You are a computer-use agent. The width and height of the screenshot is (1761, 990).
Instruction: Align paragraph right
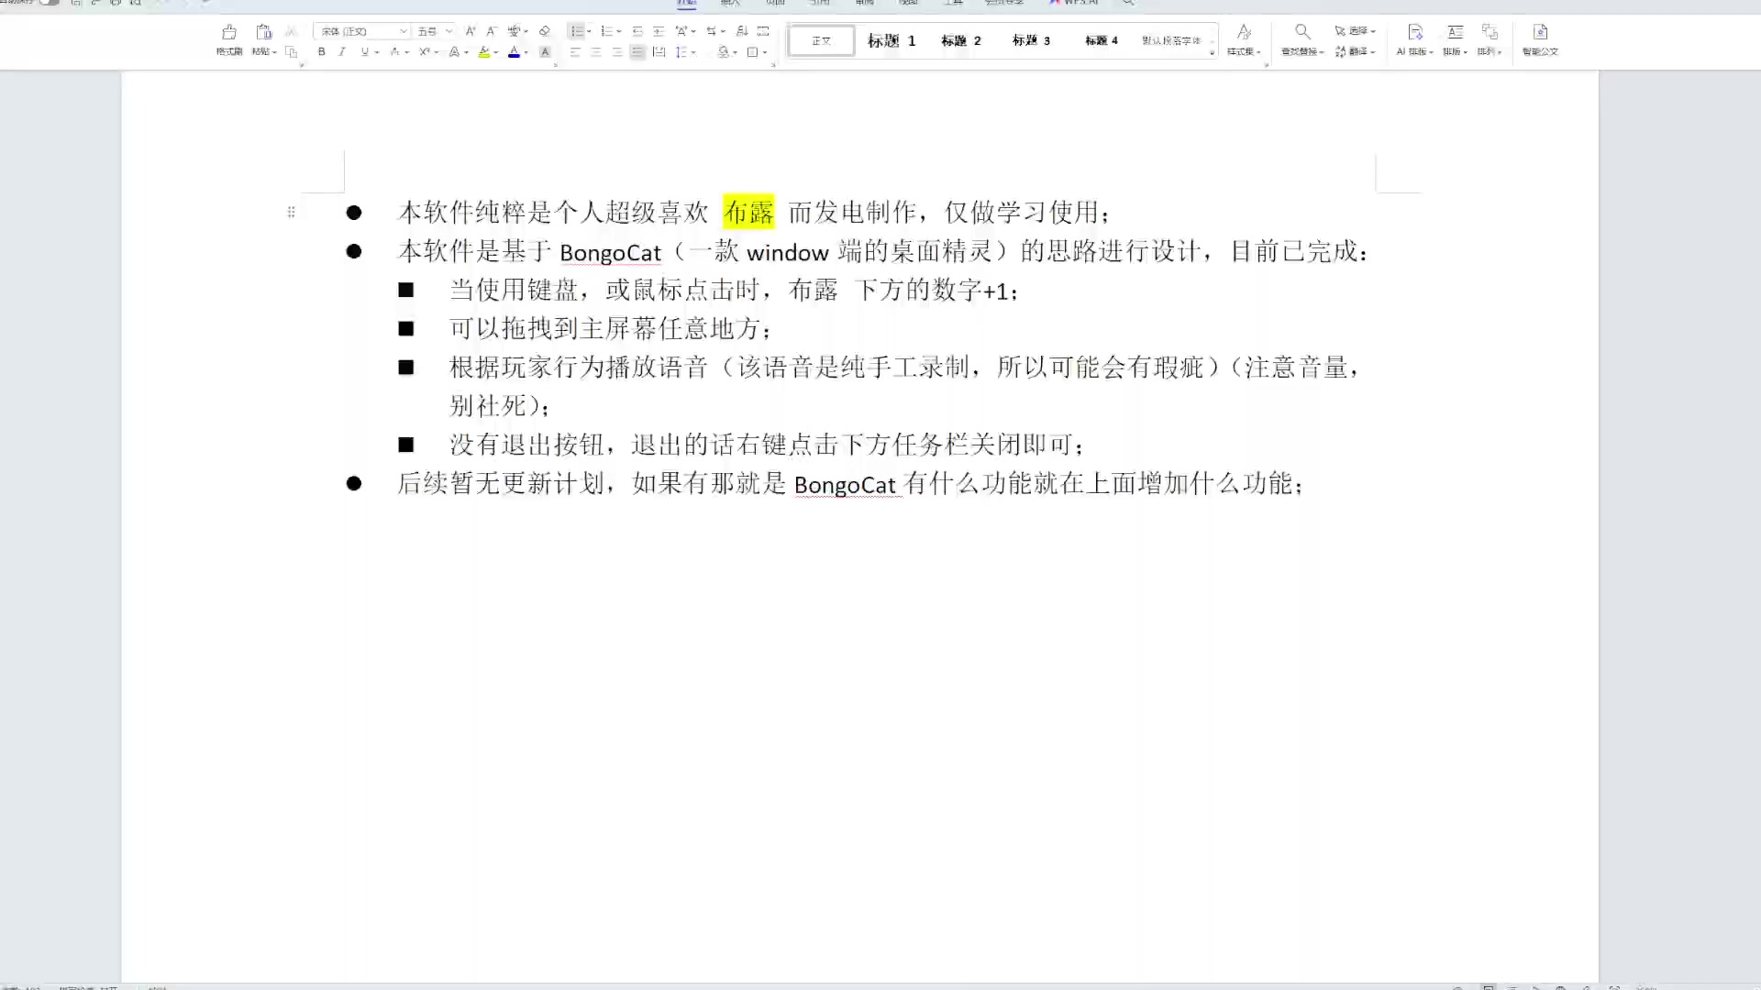tap(617, 52)
